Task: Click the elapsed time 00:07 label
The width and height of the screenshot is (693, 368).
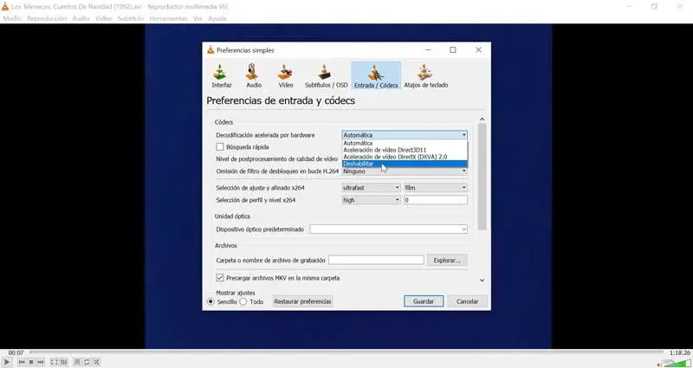Action: pyautogui.click(x=16, y=352)
